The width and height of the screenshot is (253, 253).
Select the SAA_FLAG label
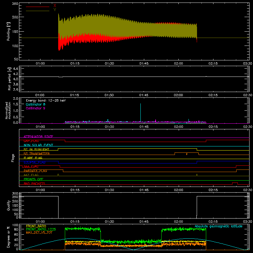tap(31, 166)
